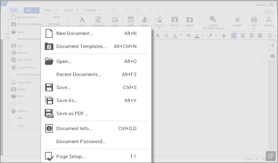Click the window-switch icon at bottom right
Viewport: 278px width, 163px height.
(271, 156)
